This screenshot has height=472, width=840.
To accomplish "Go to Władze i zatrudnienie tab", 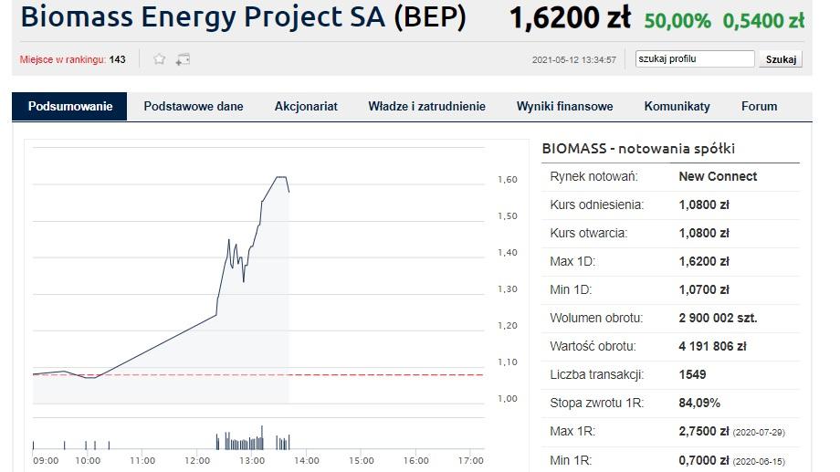I will click(427, 106).
